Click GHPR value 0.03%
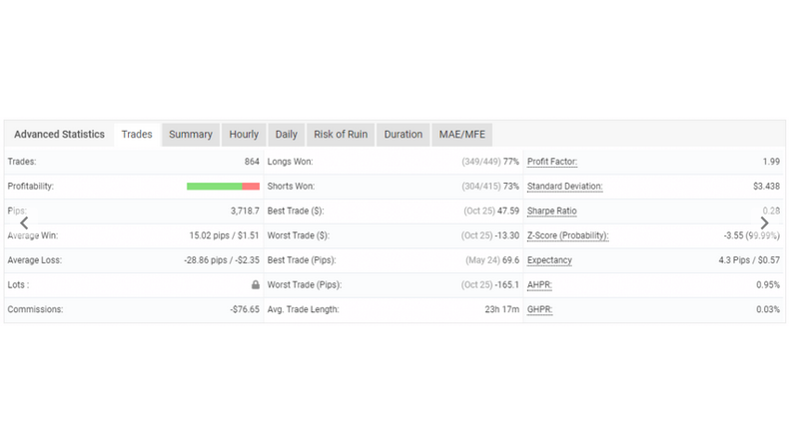This screenshot has height=443, width=789. [768, 309]
